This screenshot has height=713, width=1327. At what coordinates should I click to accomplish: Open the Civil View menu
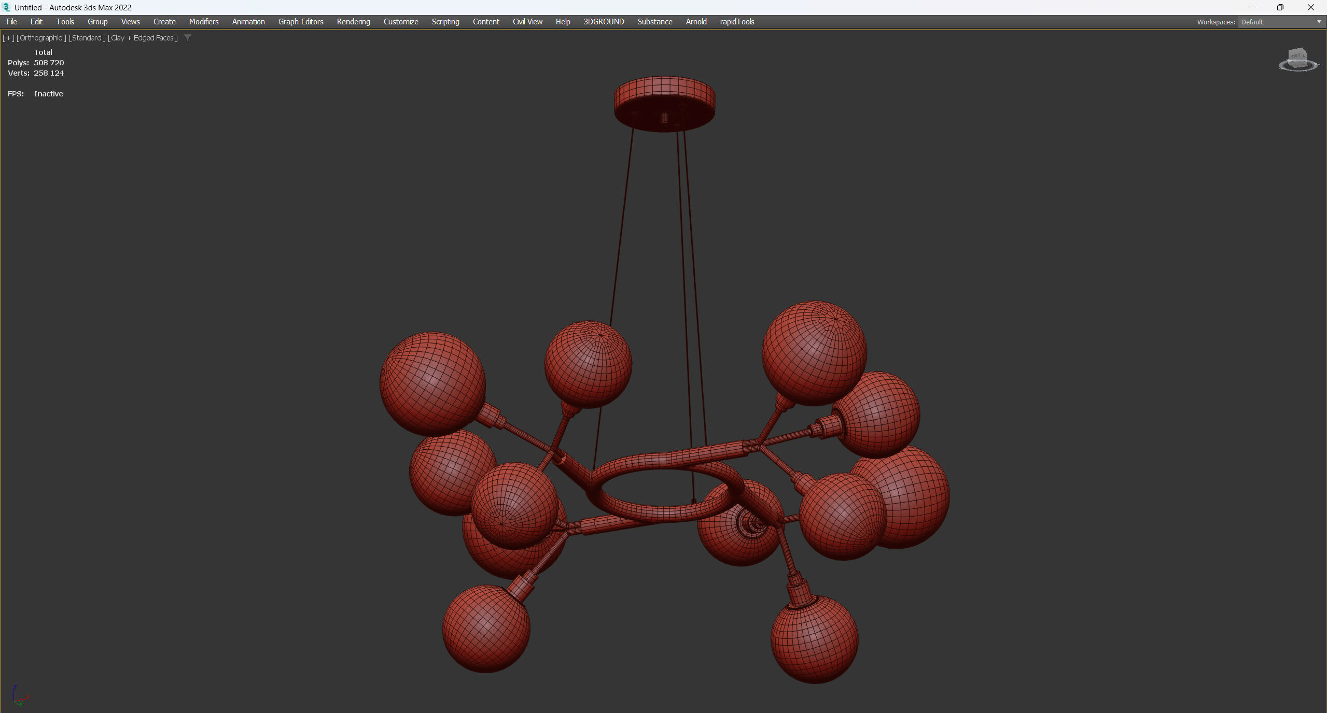tap(527, 22)
